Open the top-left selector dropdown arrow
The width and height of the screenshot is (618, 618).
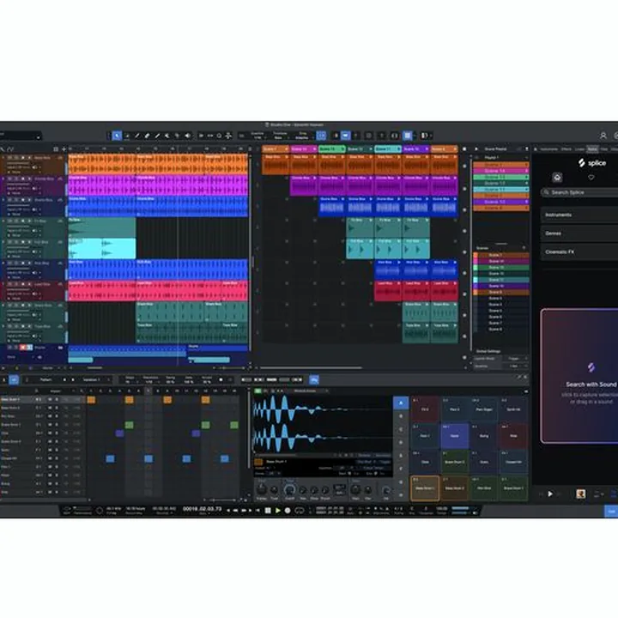tap(39, 137)
